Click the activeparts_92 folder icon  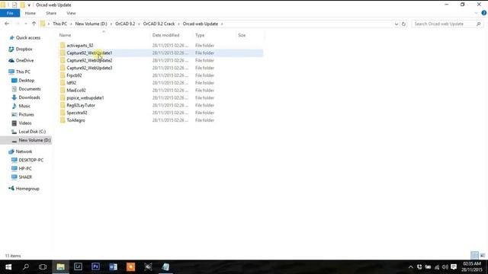pyautogui.click(x=63, y=46)
